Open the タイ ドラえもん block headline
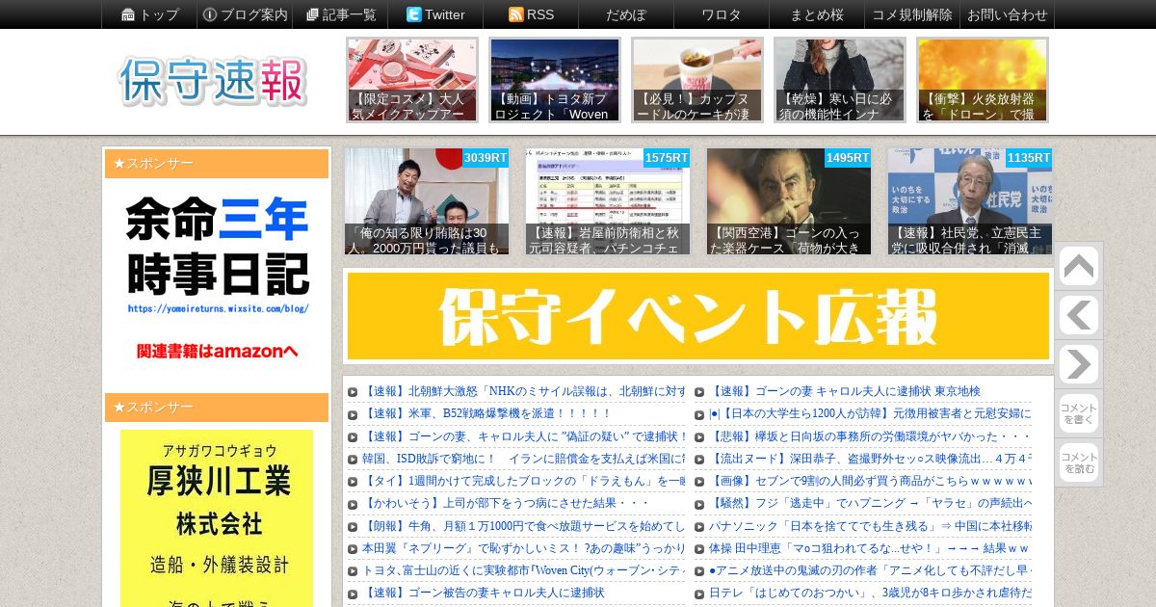The height and width of the screenshot is (607, 1156). (x=523, y=480)
